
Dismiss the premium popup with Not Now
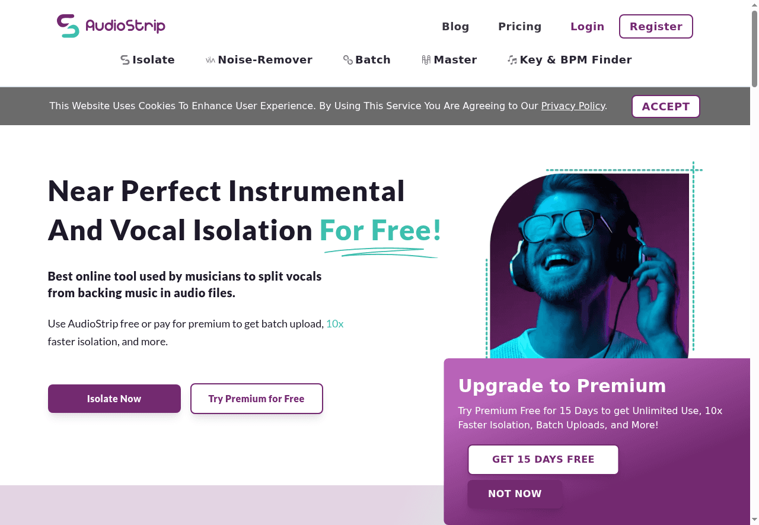pyautogui.click(x=514, y=494)
